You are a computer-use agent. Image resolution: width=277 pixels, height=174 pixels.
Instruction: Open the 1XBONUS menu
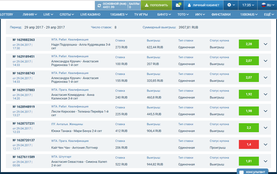[x=249, y=15]
